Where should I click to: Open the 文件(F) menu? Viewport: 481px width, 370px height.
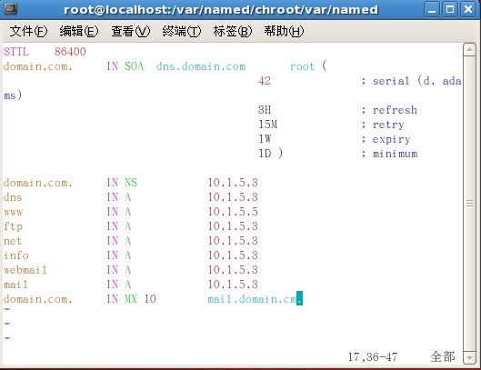(28, 31)
